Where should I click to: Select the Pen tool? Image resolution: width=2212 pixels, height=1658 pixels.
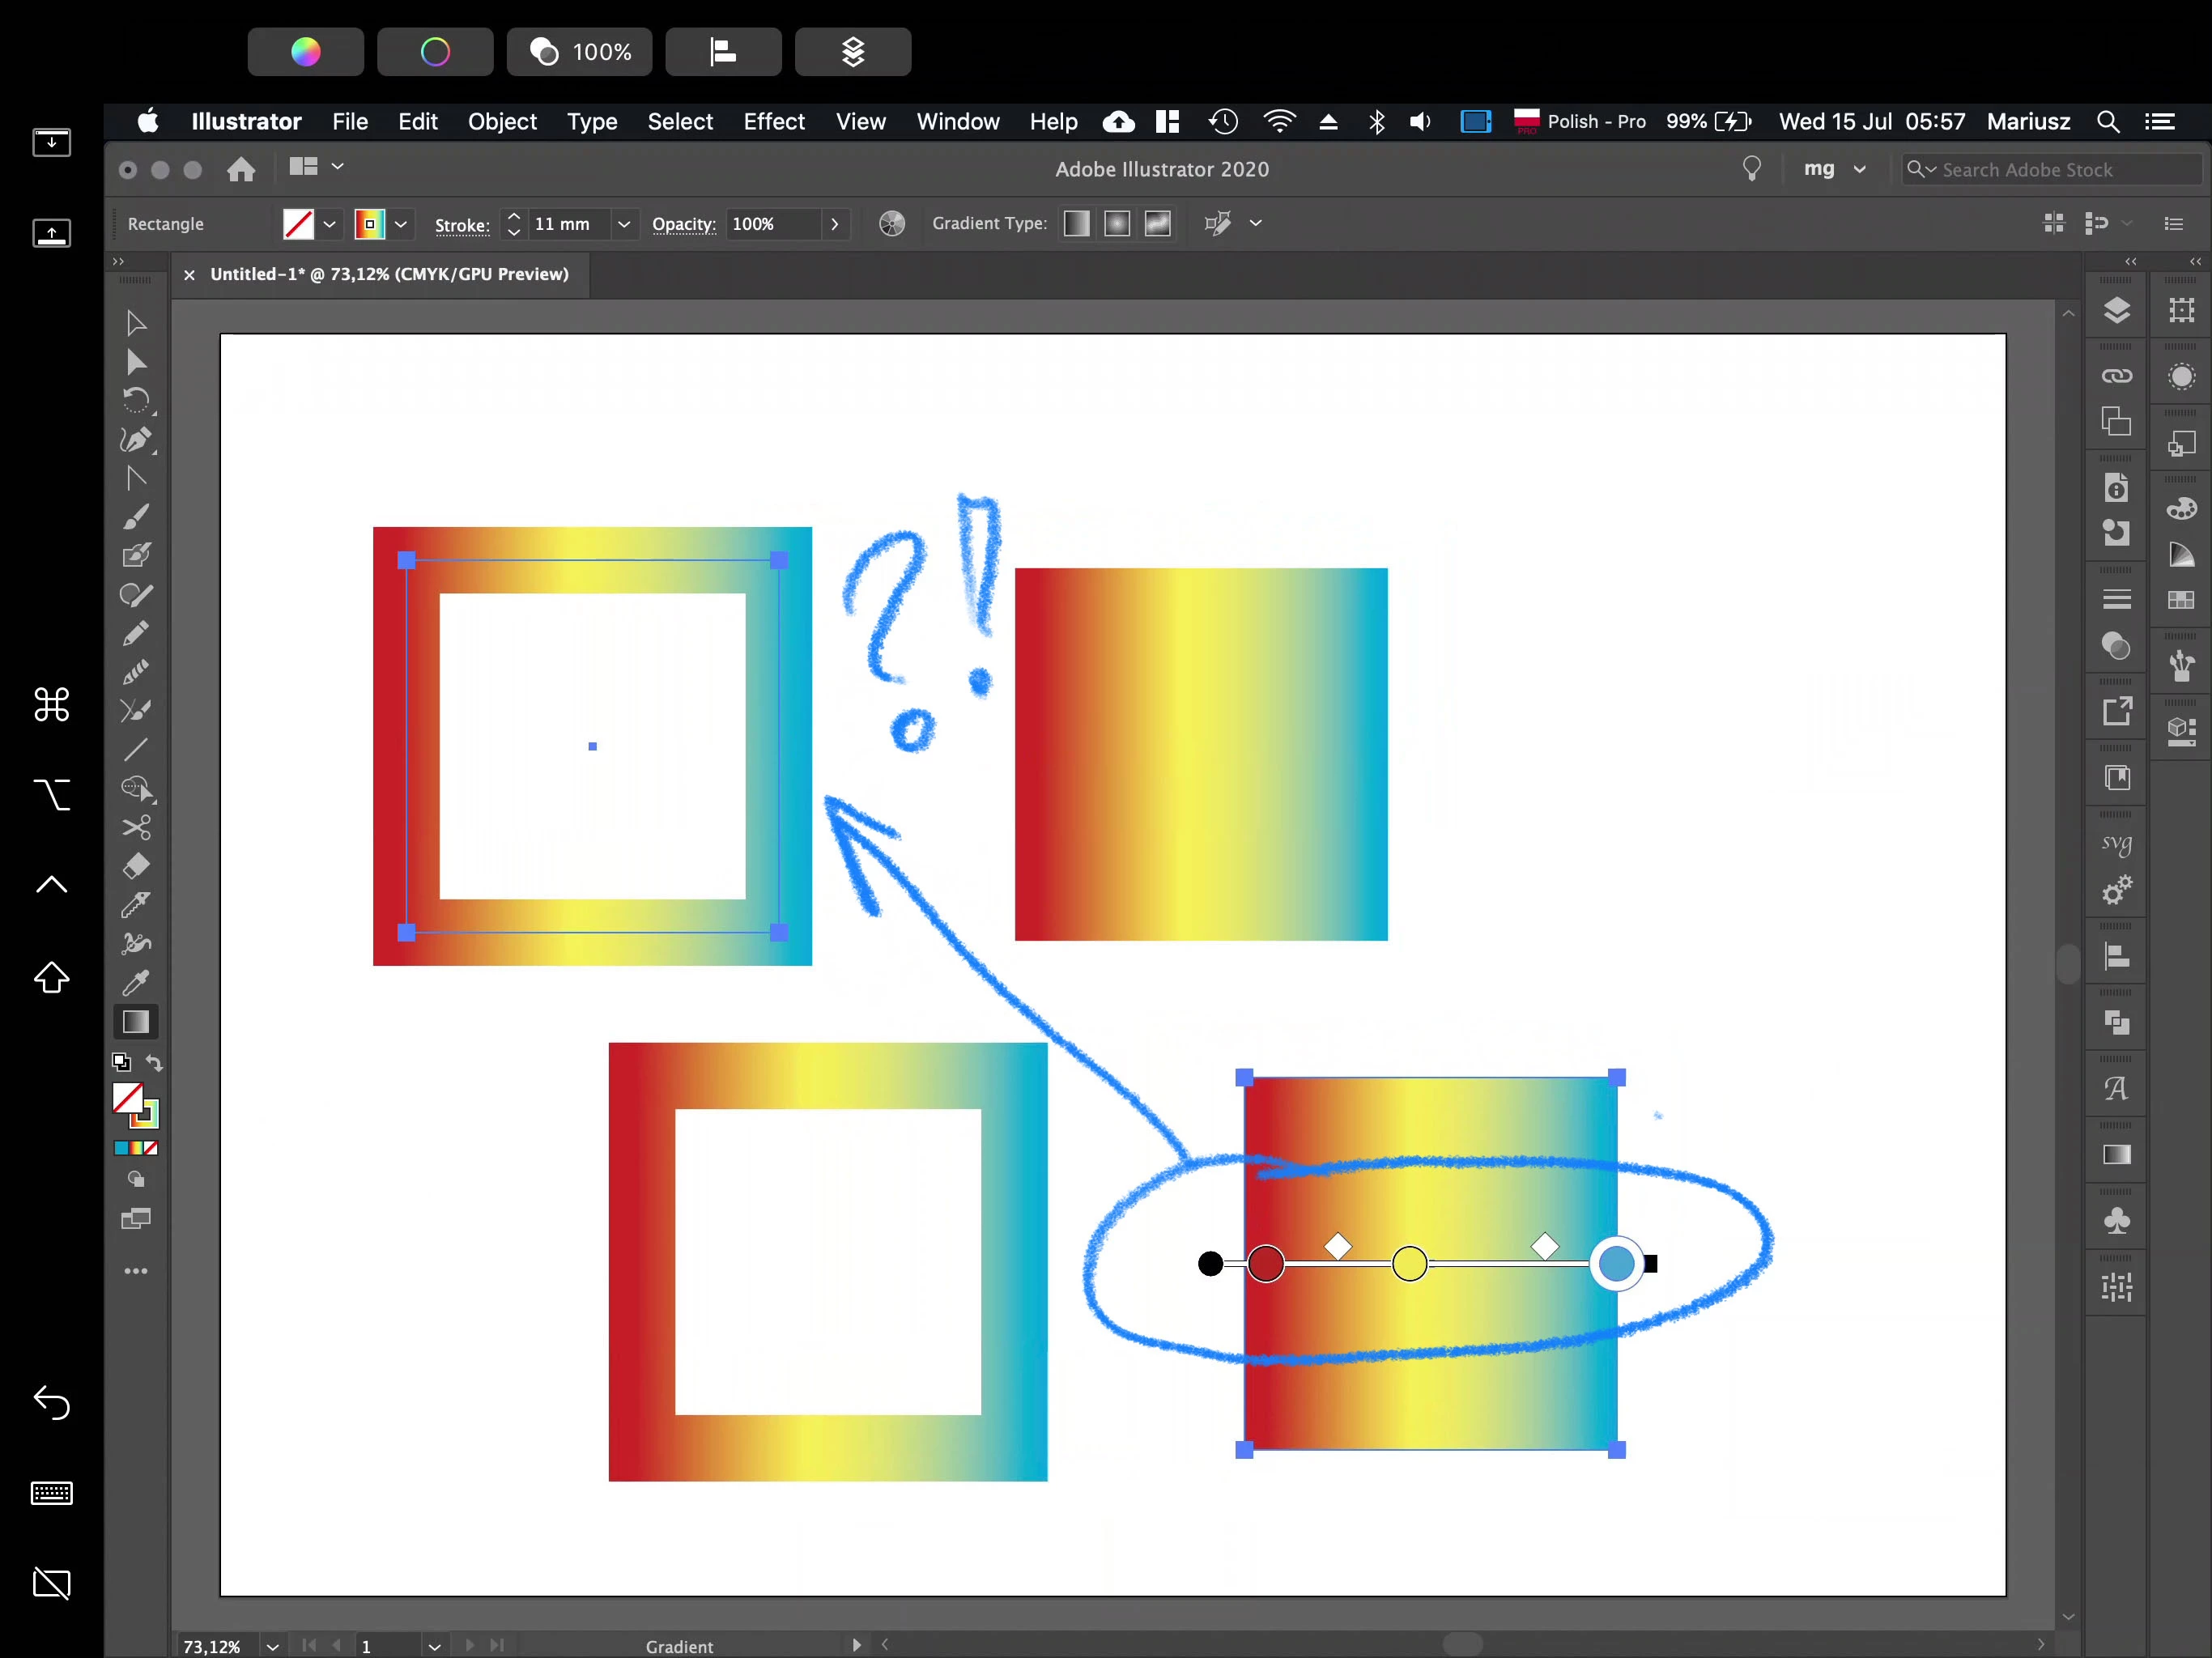coord(136,440)
